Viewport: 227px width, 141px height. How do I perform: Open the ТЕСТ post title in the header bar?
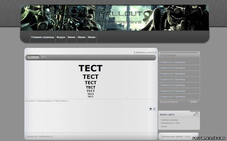44,57
